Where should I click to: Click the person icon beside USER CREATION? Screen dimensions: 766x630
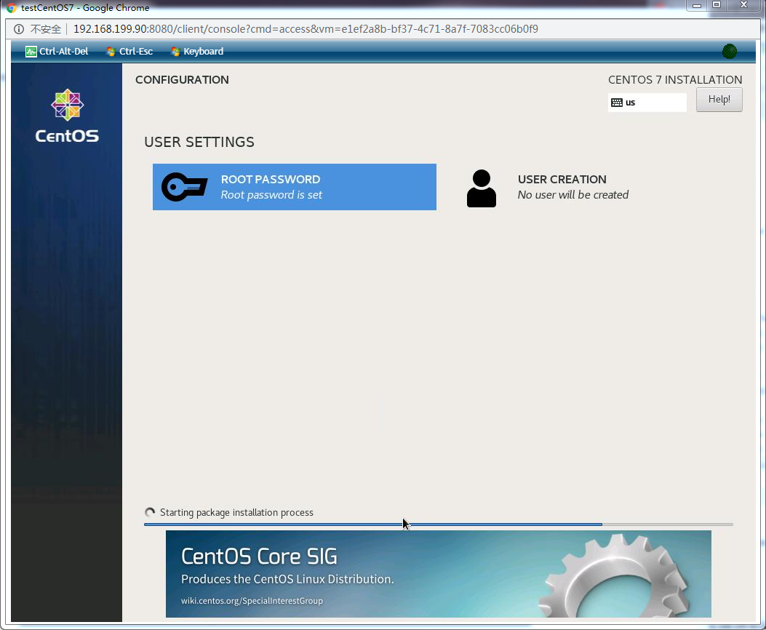[x=482, y=186]
